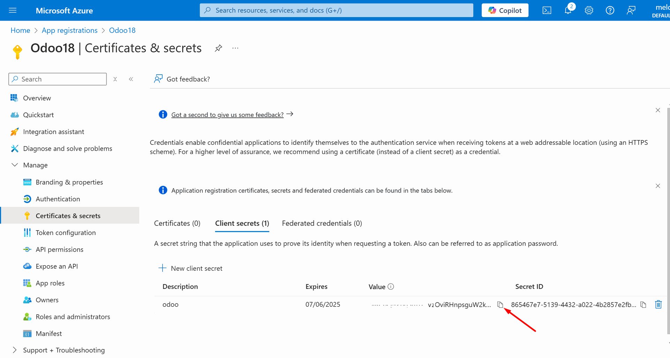Select the Client secrets (1) tab

tap(242, 223)
